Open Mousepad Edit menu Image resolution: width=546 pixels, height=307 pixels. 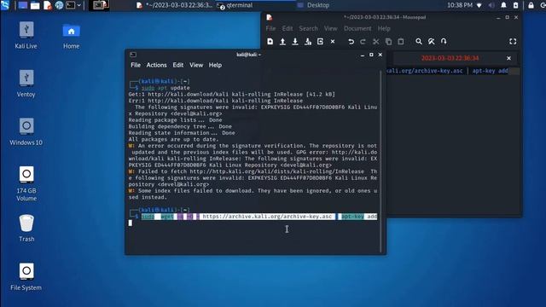click(x=288, y=28)
